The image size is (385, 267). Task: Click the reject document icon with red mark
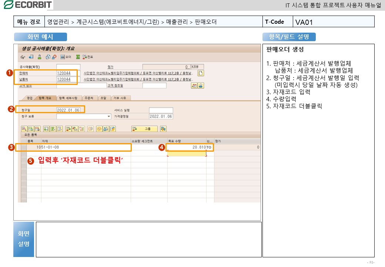pyautogui.click(x=54, y=57)
